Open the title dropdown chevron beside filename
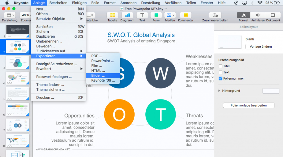Image resolution: width=283 pixels, height=157 pixels. pos(166,9)
